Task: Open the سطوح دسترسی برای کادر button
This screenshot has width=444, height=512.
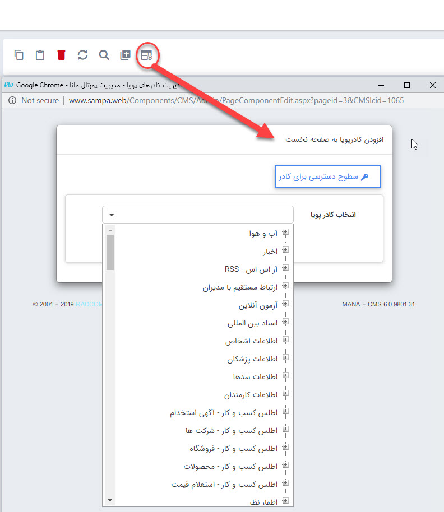Action: 327,177
